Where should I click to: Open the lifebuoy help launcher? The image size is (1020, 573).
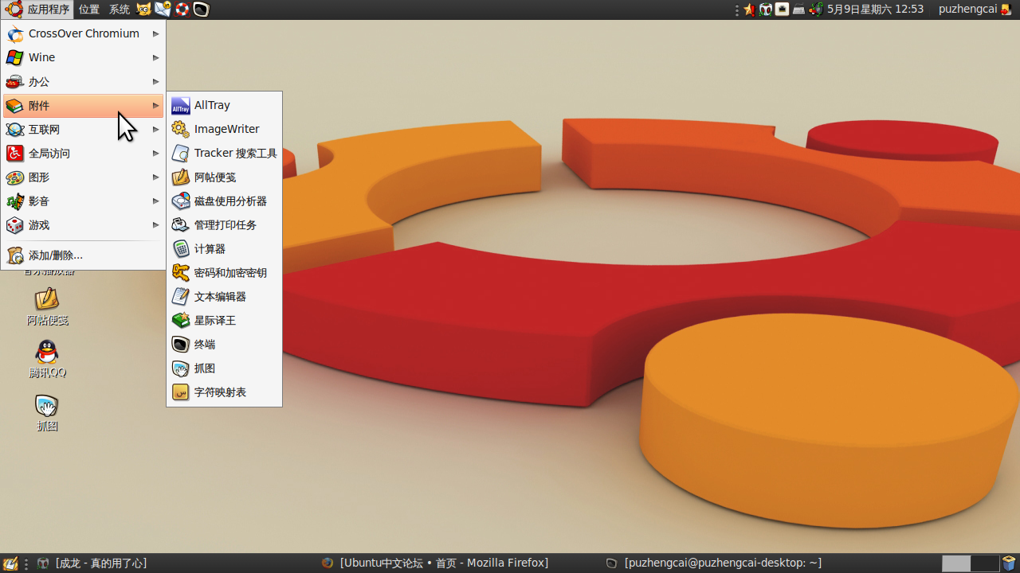(x=182, y=10)
